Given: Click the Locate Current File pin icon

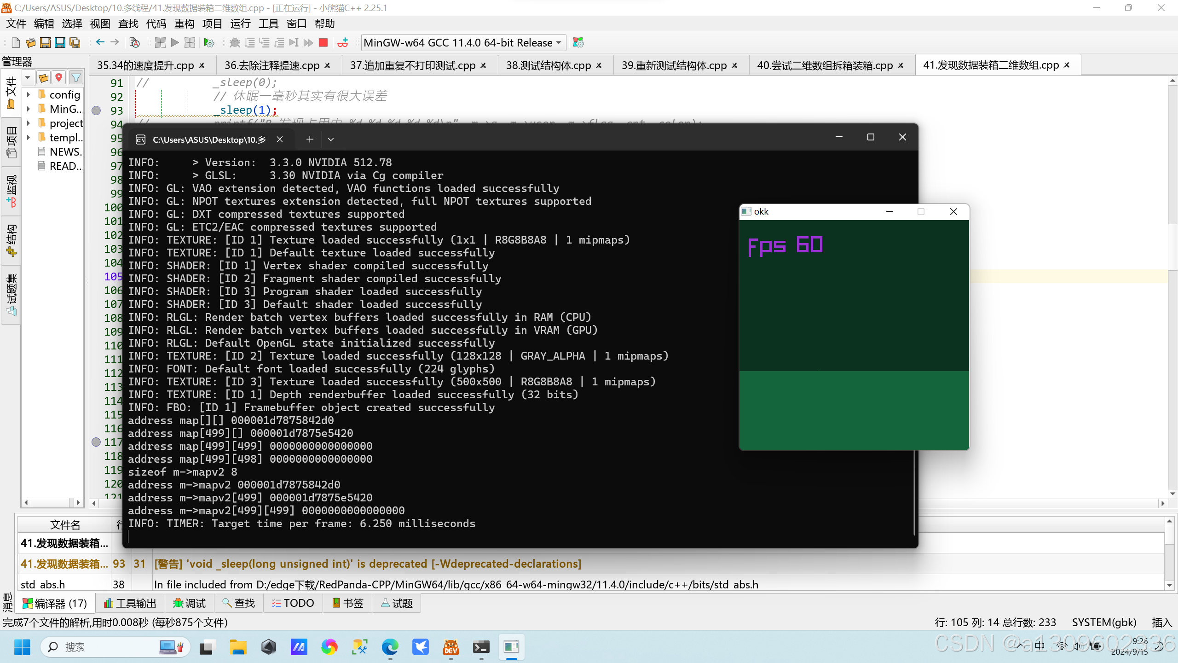Looking at the screenshot, I should pos(59,78).
